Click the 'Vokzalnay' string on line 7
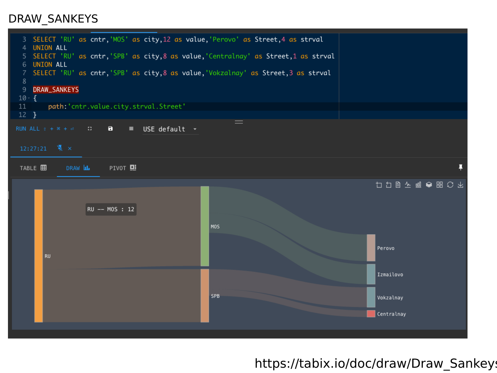 point(226,73)
